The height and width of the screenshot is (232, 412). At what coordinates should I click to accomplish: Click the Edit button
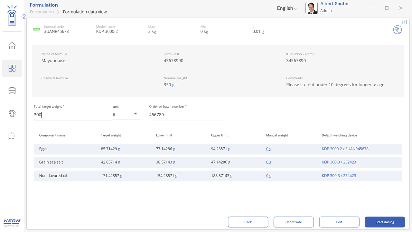(x=339, y=222)
